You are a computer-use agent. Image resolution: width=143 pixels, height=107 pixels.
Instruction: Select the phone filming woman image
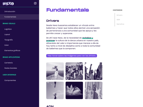click(93, 90)
